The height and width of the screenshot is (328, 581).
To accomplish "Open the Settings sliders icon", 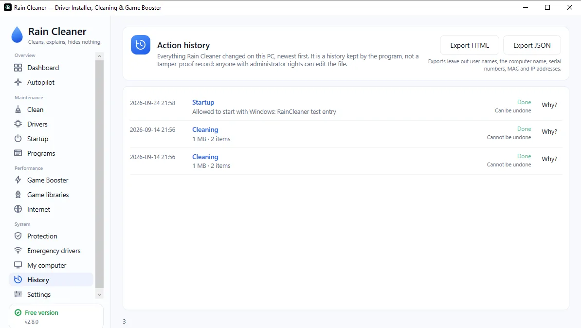I will [18, 294].
